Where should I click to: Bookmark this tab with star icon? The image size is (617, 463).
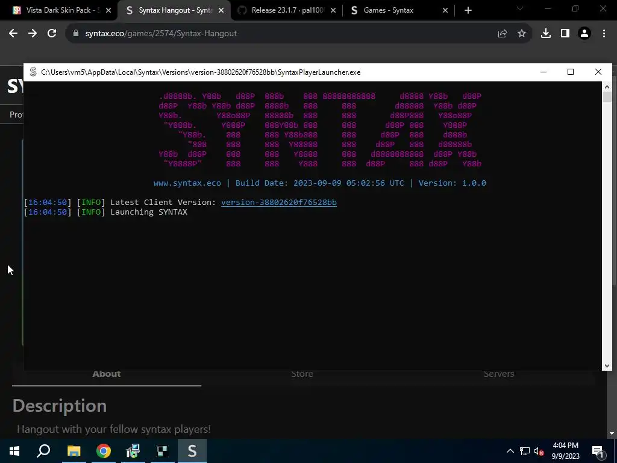(522, 34)
